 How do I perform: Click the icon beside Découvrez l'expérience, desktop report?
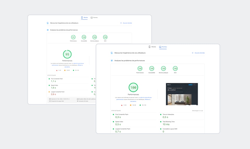112,53
